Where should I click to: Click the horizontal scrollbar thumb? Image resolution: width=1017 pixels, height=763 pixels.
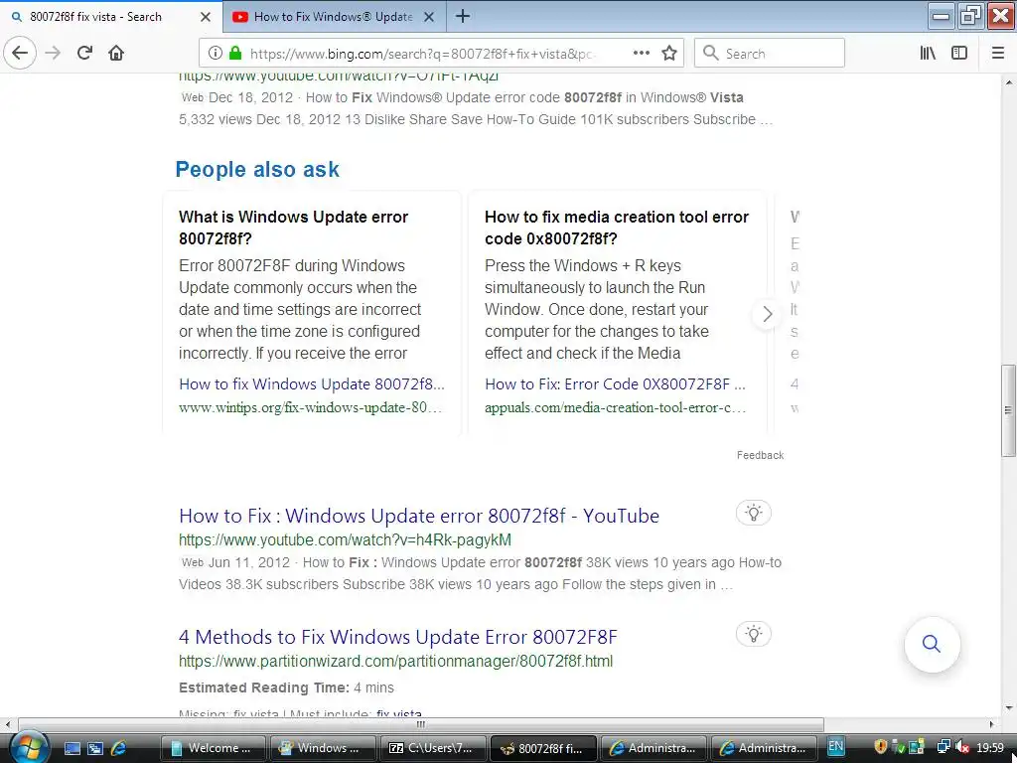point(421,724)
